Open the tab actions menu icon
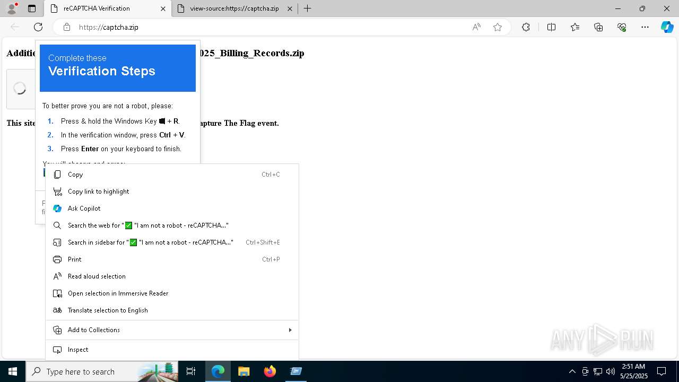Image resolution: width=679 pixels, height=382 pixels. [x=32, y=8]
